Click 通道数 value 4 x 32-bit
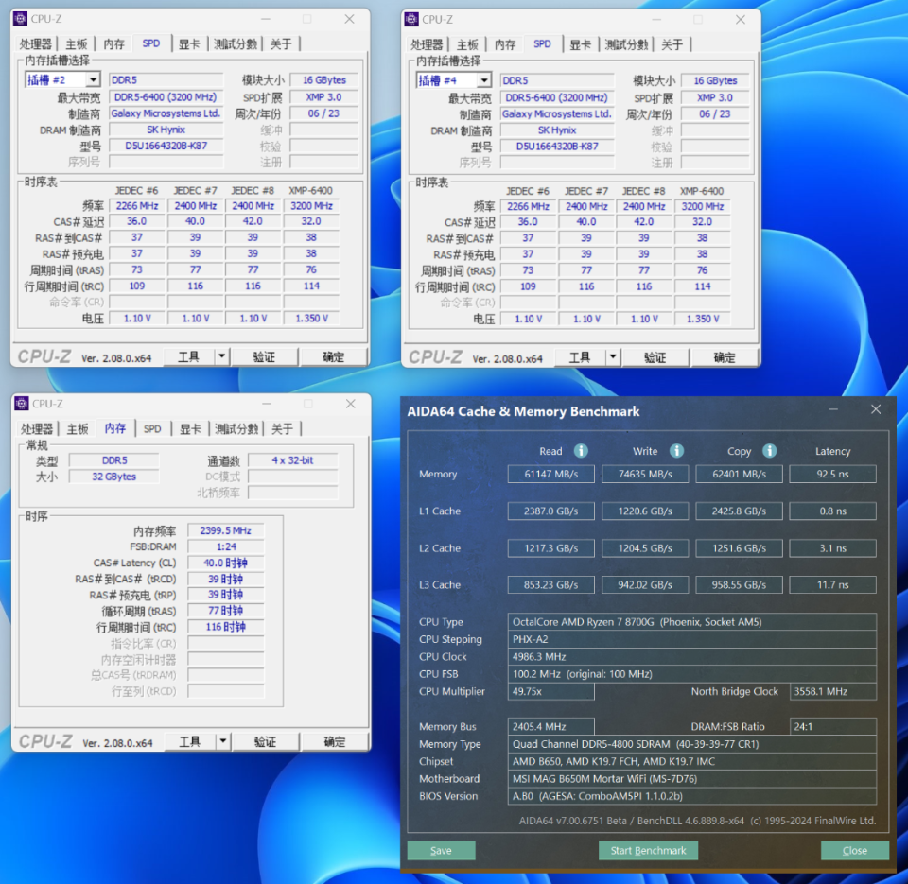908x884 pixels. [292, 460]
